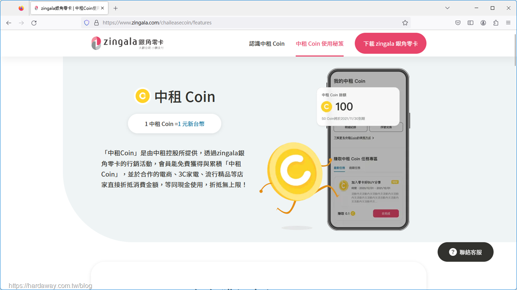Click the Firefox View icon in tab bar
Image resolution: width=517 pixels, height=290 pixels.
pos(21,8)
